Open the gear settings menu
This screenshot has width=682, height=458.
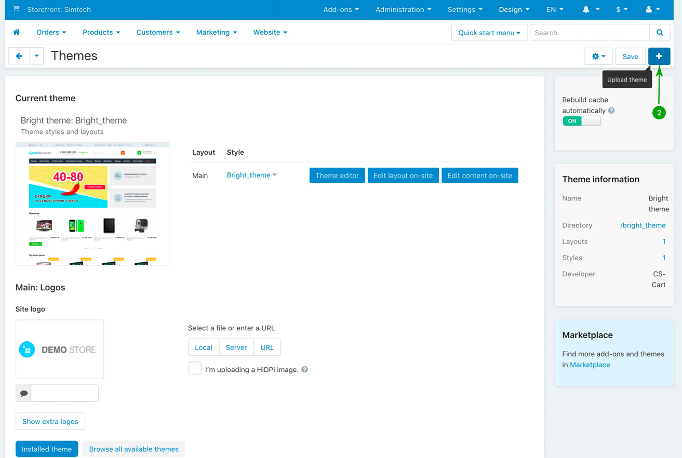[598, 56]
